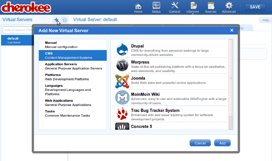Open the Platforms category

click(x=67, y=77)
